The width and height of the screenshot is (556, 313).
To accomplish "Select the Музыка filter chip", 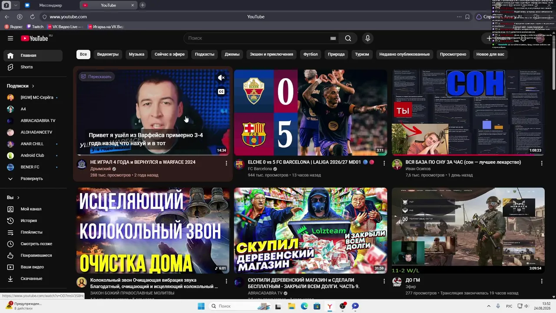I will pos(136,54).
